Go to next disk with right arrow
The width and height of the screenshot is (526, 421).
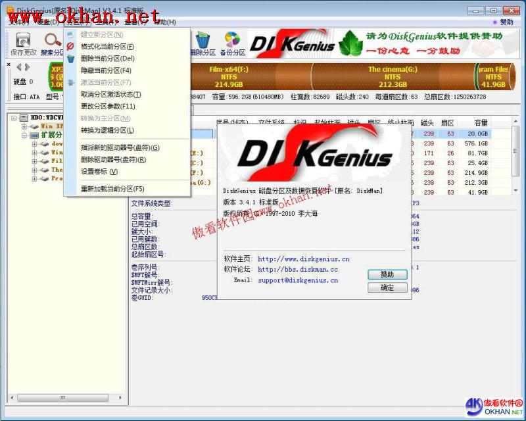(x=27, y=67)
